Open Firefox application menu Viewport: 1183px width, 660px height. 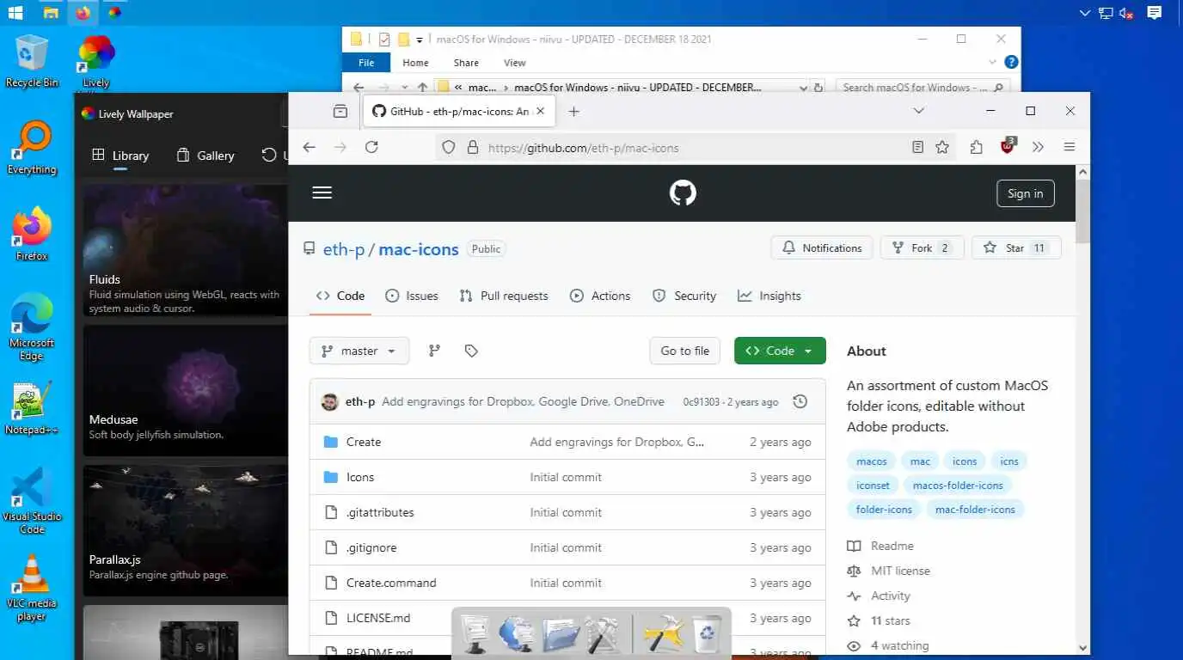click(x=1070, y=147)
